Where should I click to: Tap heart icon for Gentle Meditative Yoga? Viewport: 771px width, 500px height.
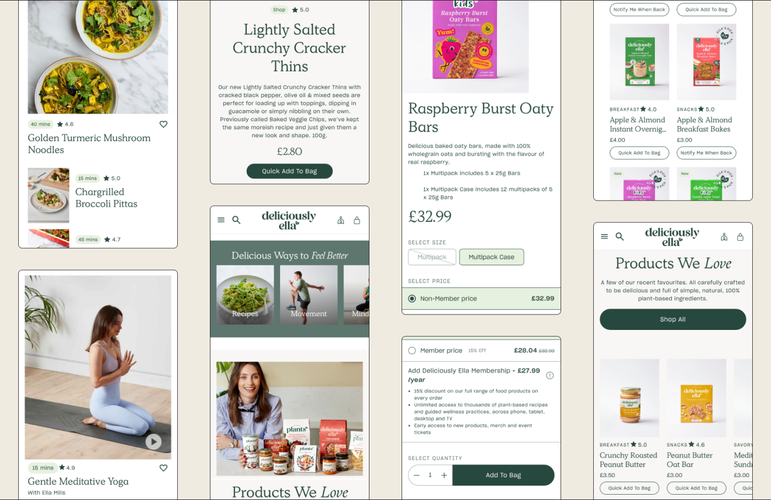[x=163, y=468]
